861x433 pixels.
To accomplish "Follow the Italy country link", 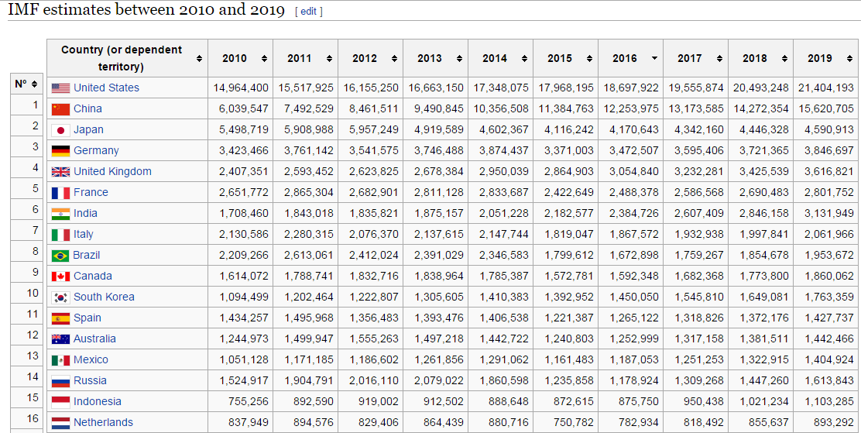I will (x=84, y=234).
